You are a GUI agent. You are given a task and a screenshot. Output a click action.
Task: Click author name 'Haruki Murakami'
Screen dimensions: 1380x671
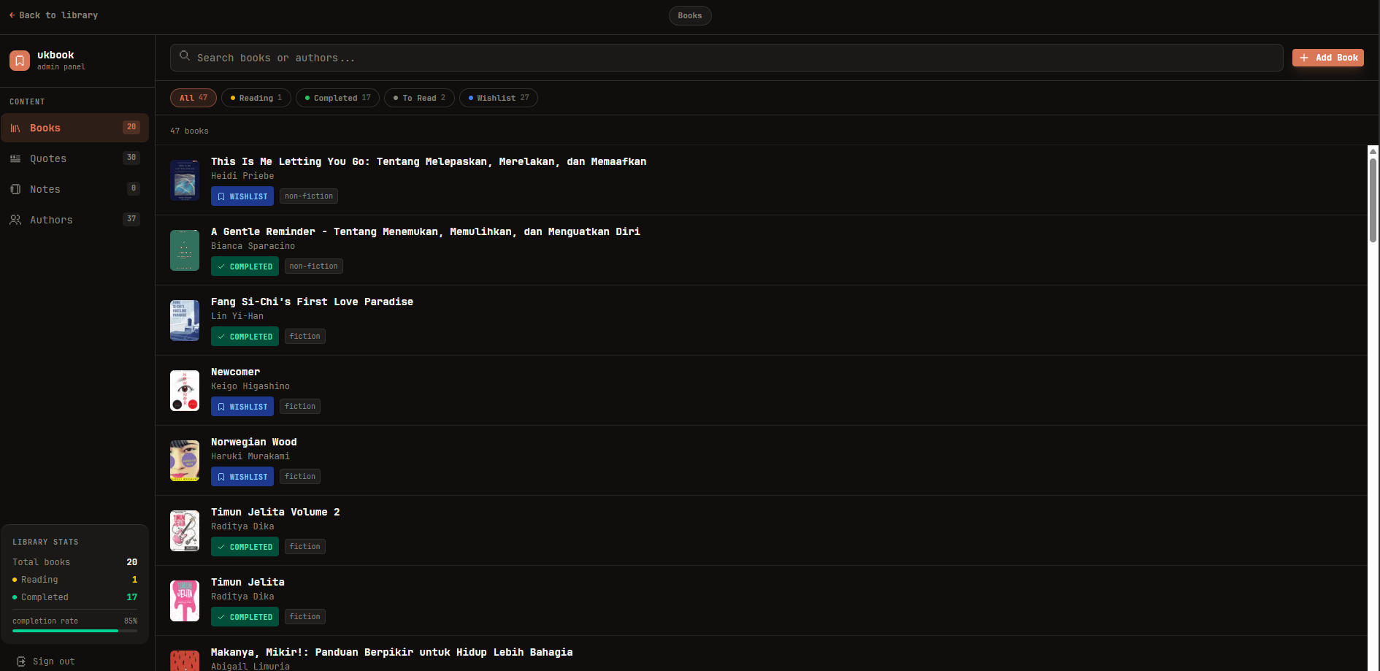pos(250,456)
